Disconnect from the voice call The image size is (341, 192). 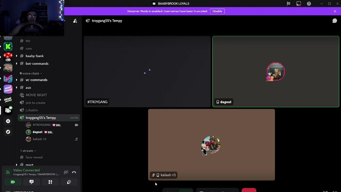(74, 172)
